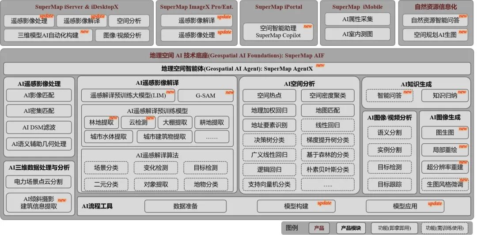This screenshot has width=477, height=235.
Task: Click the 产品模块 legend entry
Action: click(x=351, y=228)
